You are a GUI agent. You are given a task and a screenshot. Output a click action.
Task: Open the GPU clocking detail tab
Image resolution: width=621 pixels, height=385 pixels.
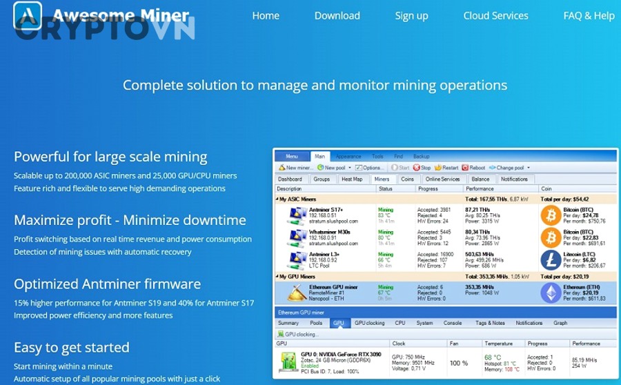click(x=370, y=323)
